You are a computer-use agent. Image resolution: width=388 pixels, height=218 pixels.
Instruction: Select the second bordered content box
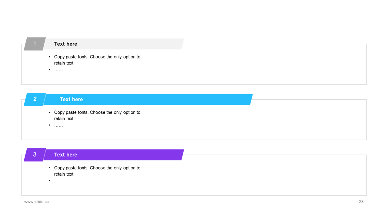(x=194, y=120)
